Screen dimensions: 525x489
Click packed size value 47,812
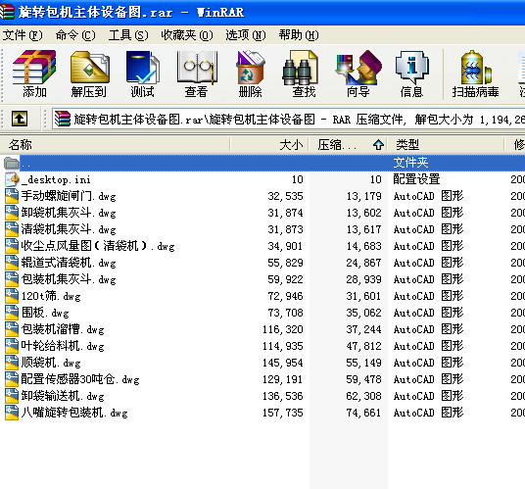coord(363,346)
